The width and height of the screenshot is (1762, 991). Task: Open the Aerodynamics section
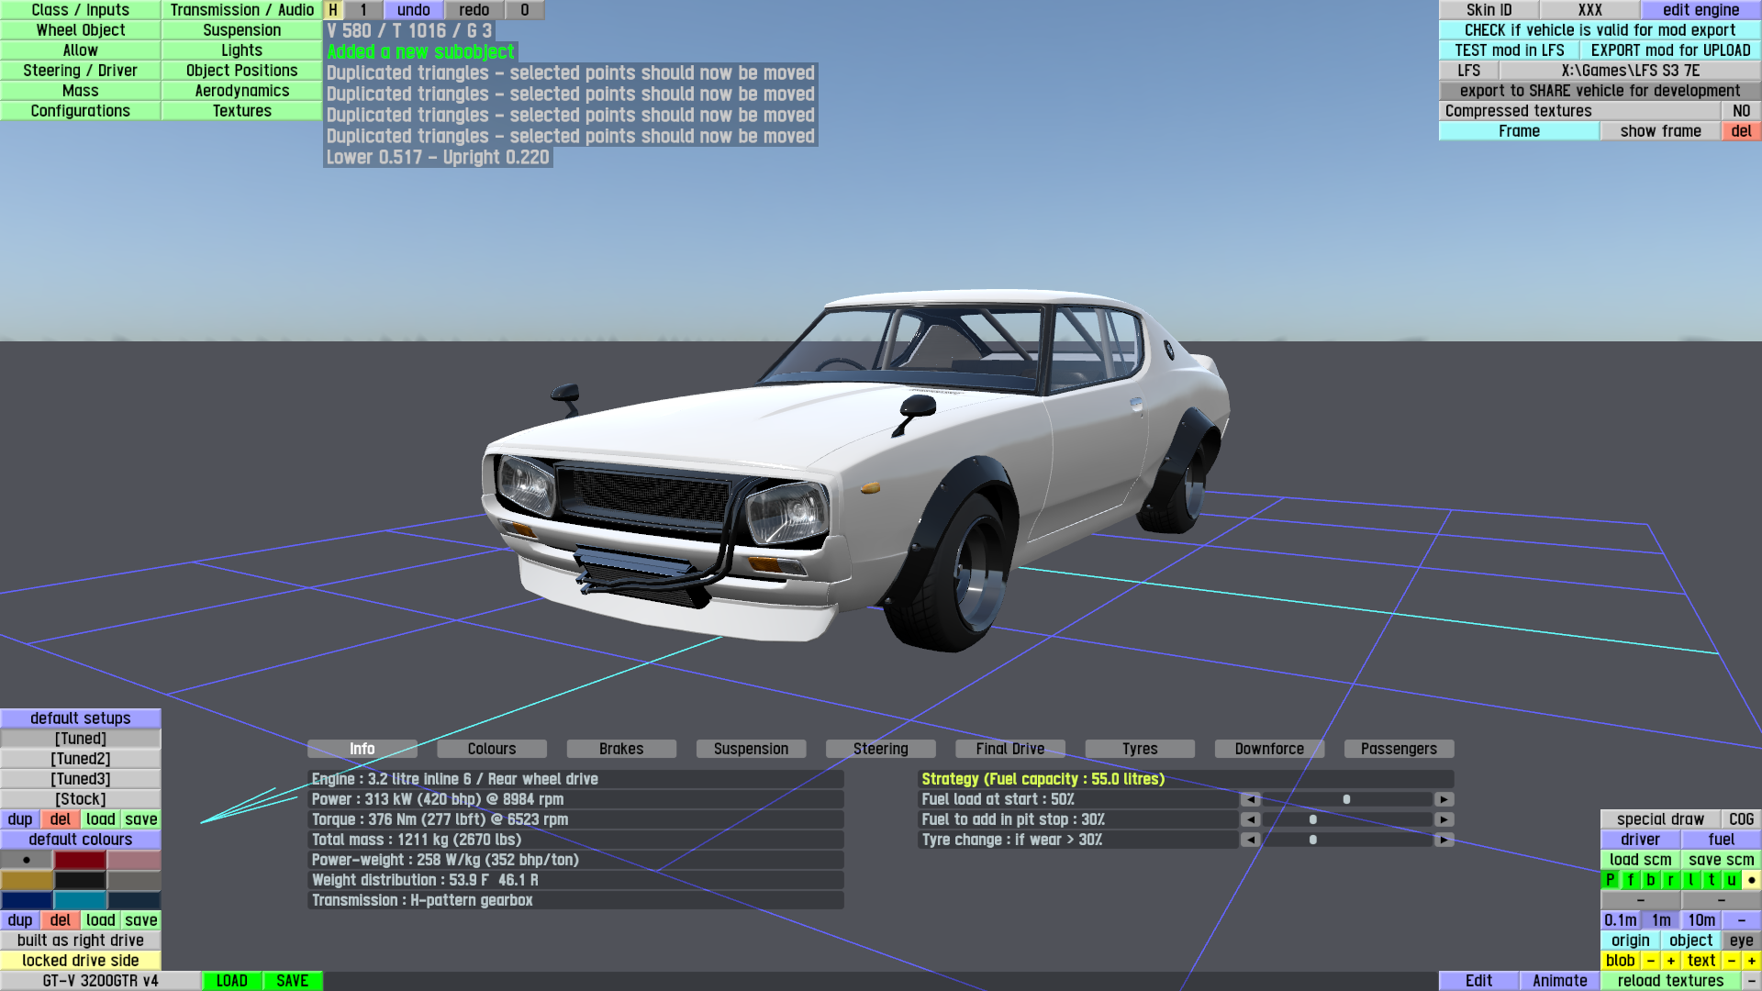coord(242,91)
